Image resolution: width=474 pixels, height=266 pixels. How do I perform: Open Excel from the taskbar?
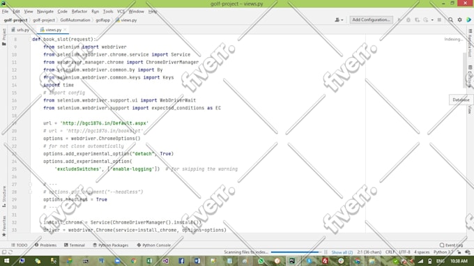coord(149,261)
